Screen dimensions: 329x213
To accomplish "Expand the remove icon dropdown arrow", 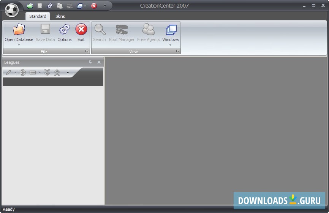I will click(40, 73).
